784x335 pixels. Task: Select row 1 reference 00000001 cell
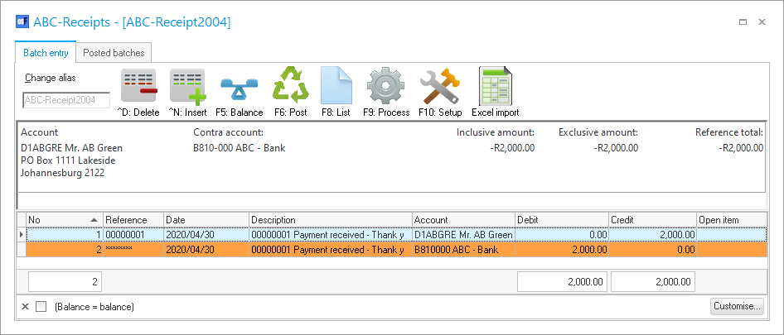click(133, 235)
